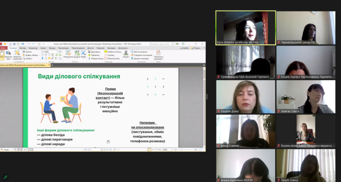Click the Select (Вибір) objects tool

[x=84, y=55]
